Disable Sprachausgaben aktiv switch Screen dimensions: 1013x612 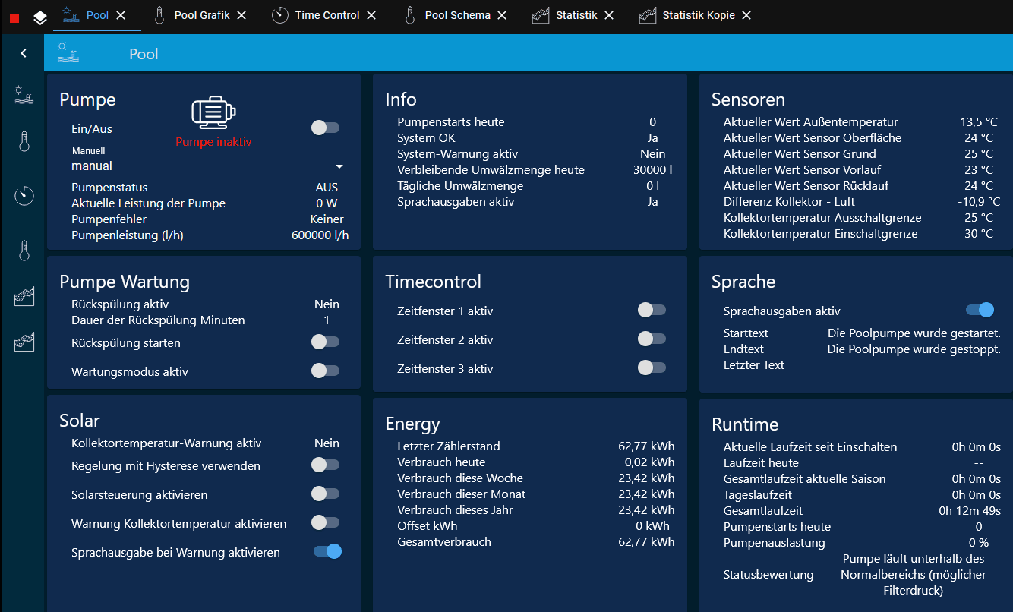tap(980, 310)
